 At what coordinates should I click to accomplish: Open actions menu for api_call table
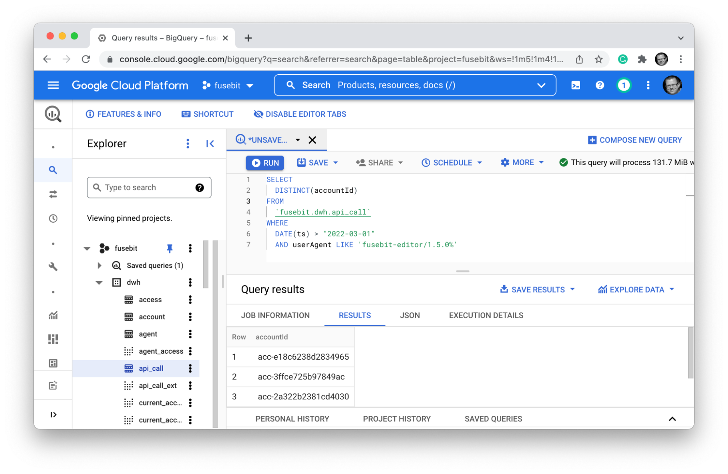click(x=190, y=368)
